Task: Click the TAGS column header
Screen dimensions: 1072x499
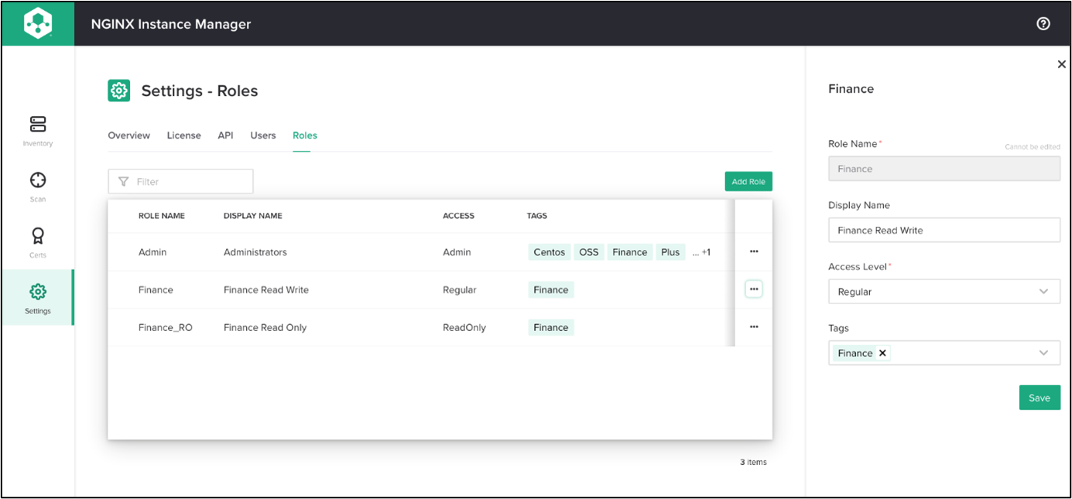Action: tap(537, 216)
